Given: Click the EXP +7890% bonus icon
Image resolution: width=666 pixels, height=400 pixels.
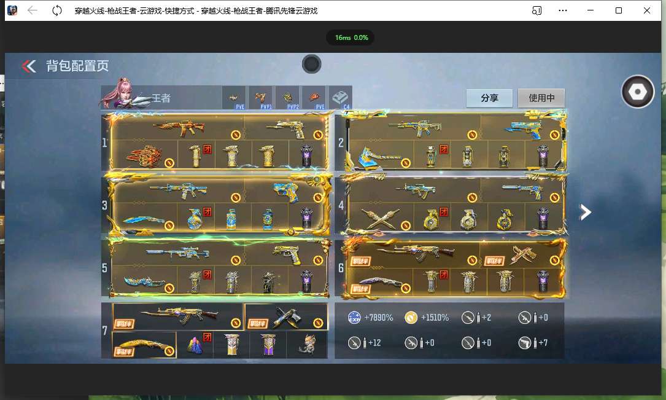Looking at the screenshot, I should pyautogui.click(x=354, y=317).
